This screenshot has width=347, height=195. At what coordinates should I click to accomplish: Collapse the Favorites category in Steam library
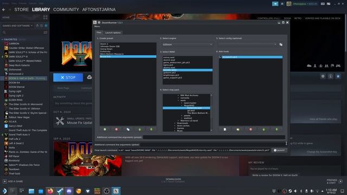[2, 40]
